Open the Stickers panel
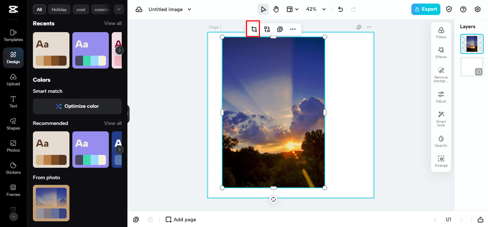Screen dimensions: 488x227 (13, 168)
